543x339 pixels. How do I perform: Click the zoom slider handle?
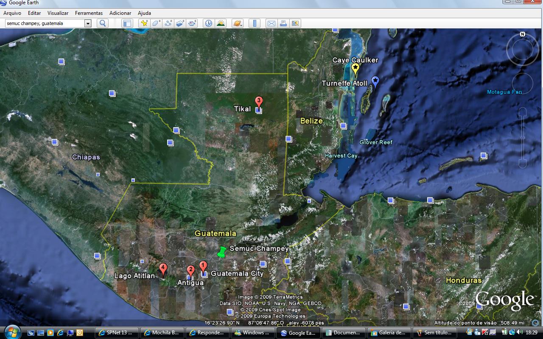point(523,138)
